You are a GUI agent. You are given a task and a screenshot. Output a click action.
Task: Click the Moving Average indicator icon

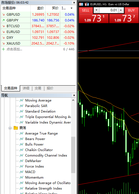[x=22, y=100]
